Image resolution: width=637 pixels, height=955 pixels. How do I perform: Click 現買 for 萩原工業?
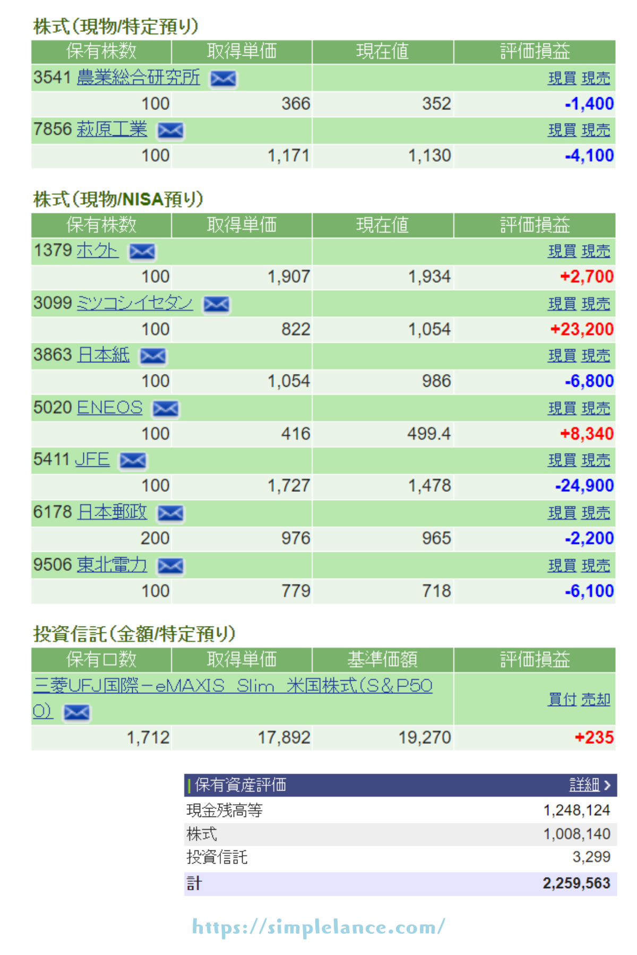[562, 131]
